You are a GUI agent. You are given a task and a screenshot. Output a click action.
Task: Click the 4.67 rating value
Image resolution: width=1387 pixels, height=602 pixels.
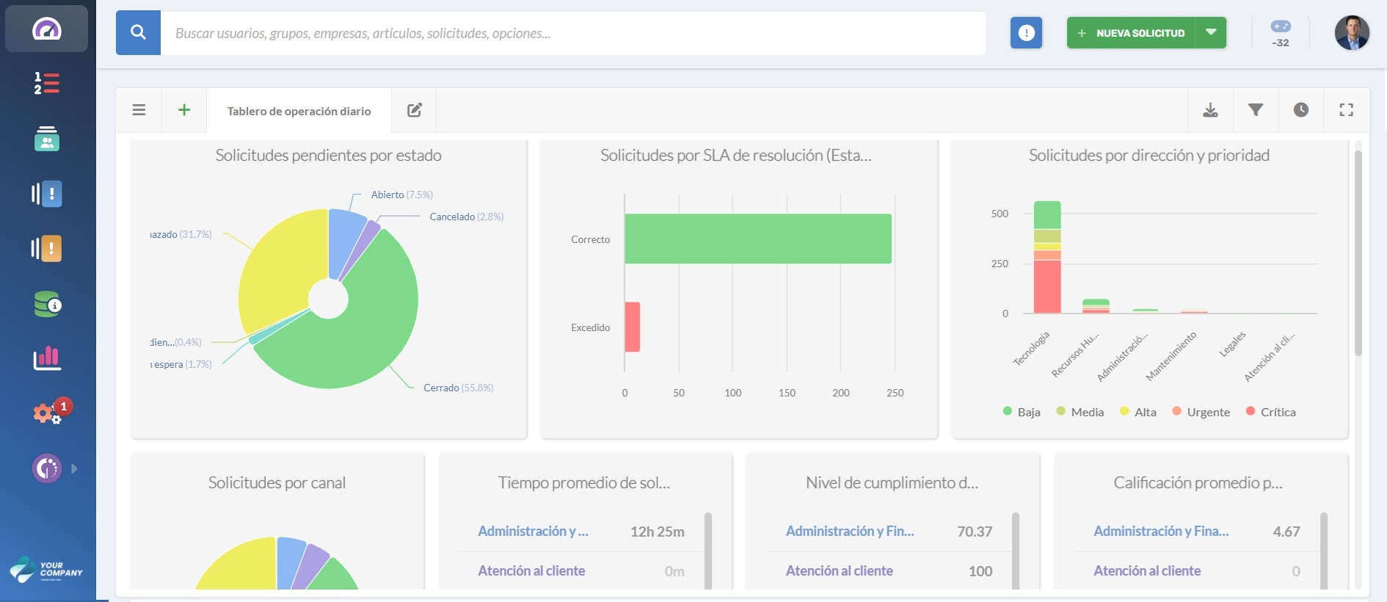(x=1286, y=532)
